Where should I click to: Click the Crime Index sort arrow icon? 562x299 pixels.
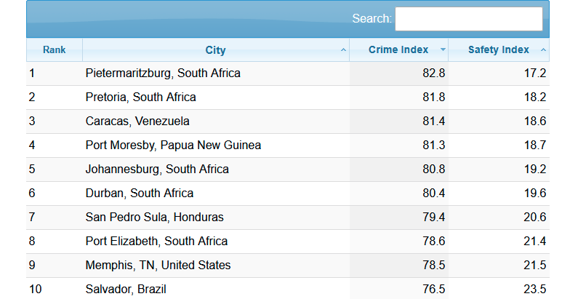(443, 50)
